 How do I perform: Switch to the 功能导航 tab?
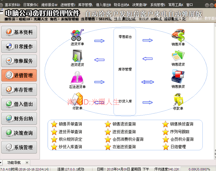point(14,163)
